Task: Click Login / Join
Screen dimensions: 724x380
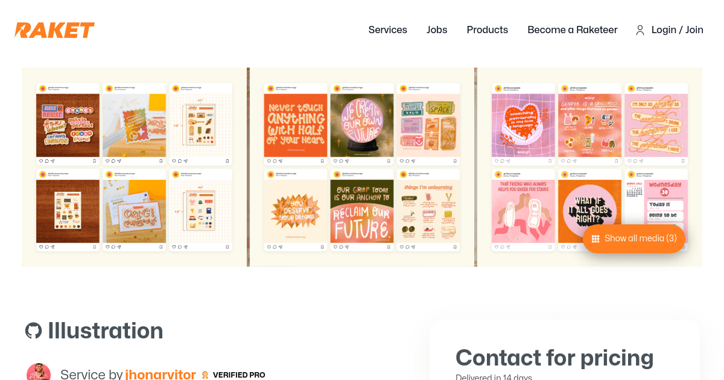Action: pyautogui.click(x=678, y=30)
